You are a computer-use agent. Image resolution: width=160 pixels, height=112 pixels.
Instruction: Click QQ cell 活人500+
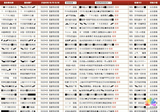[x=140, y=61]
